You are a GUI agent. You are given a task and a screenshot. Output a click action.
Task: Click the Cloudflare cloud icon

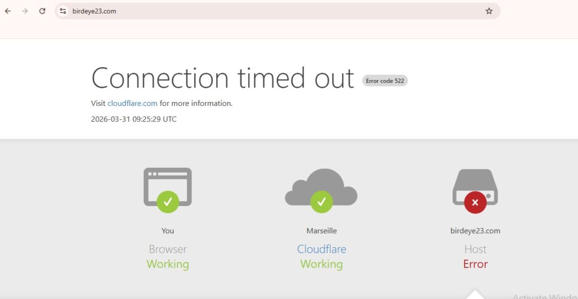click(x=321, y=186)
